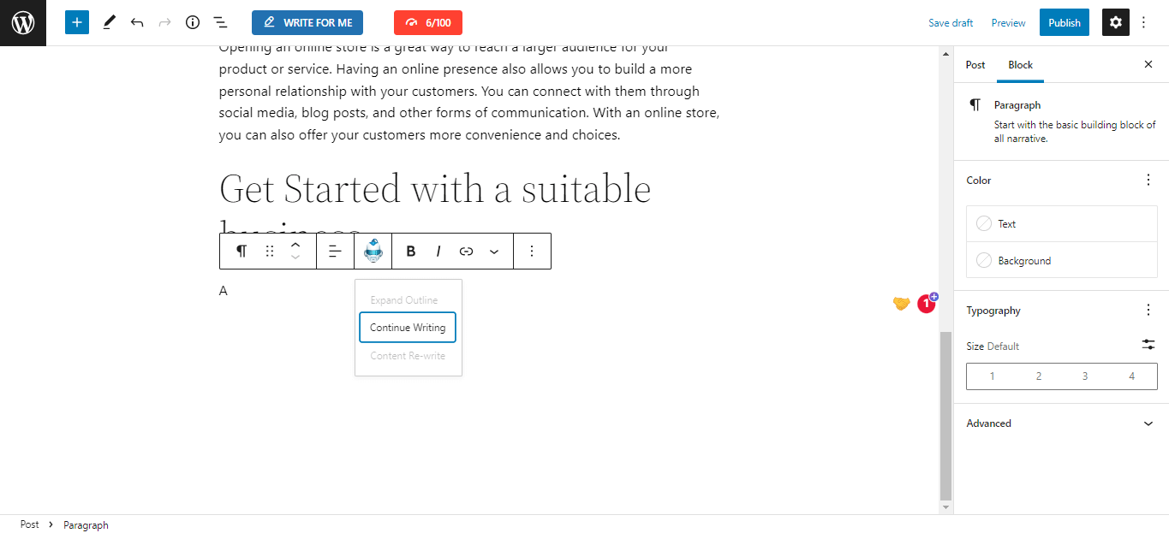Open the WordPress logo menu
1169x533 pixels.
pyautogui.click(x=23, y=23)
